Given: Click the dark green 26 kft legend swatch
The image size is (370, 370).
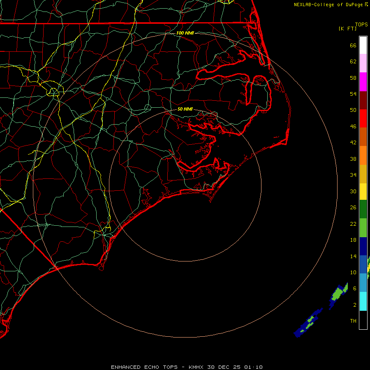Looking at the screenshot, I should pyautogui.click(x=363, y=209).
